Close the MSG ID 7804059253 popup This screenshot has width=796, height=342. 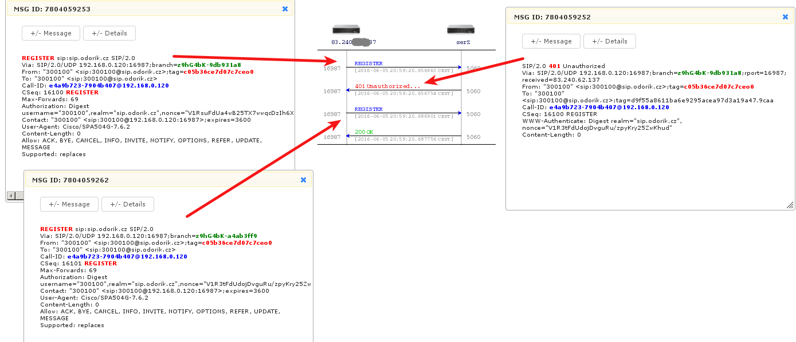(285, 9)
